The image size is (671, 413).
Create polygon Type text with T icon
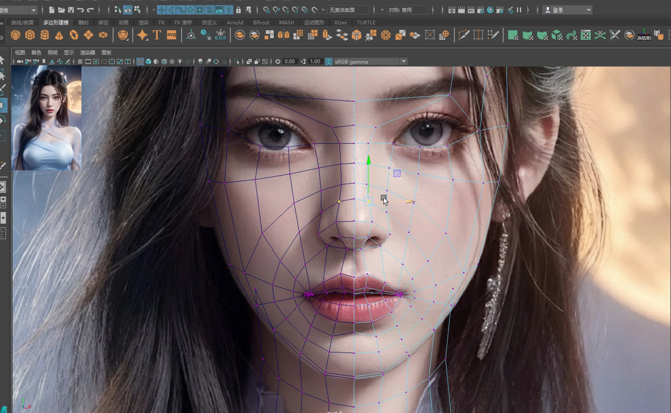[x=157, y=35]
